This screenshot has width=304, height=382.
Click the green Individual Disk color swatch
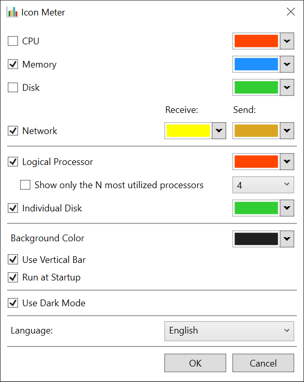[256, 208]
